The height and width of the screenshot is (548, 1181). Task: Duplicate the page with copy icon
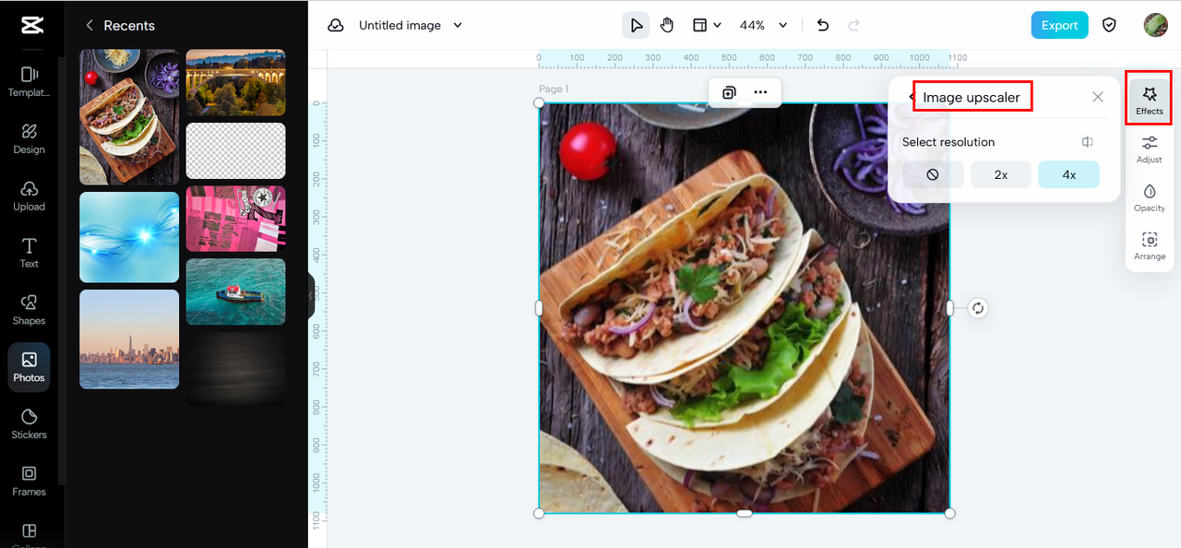729,92
